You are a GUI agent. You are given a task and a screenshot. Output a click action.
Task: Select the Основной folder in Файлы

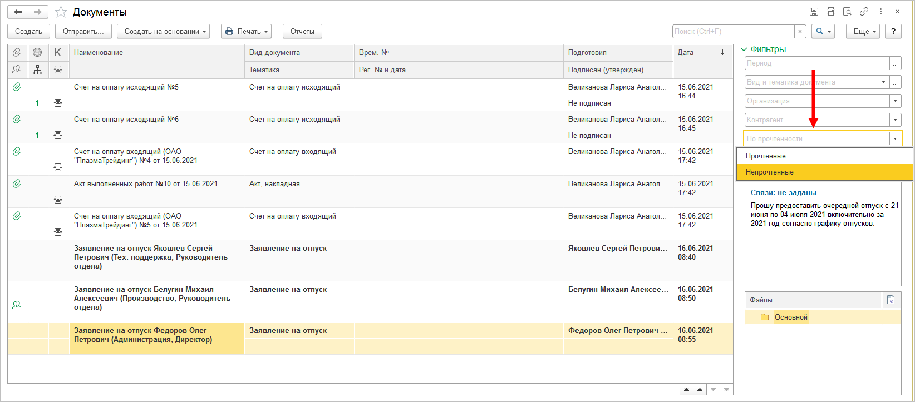coord(790,317)
